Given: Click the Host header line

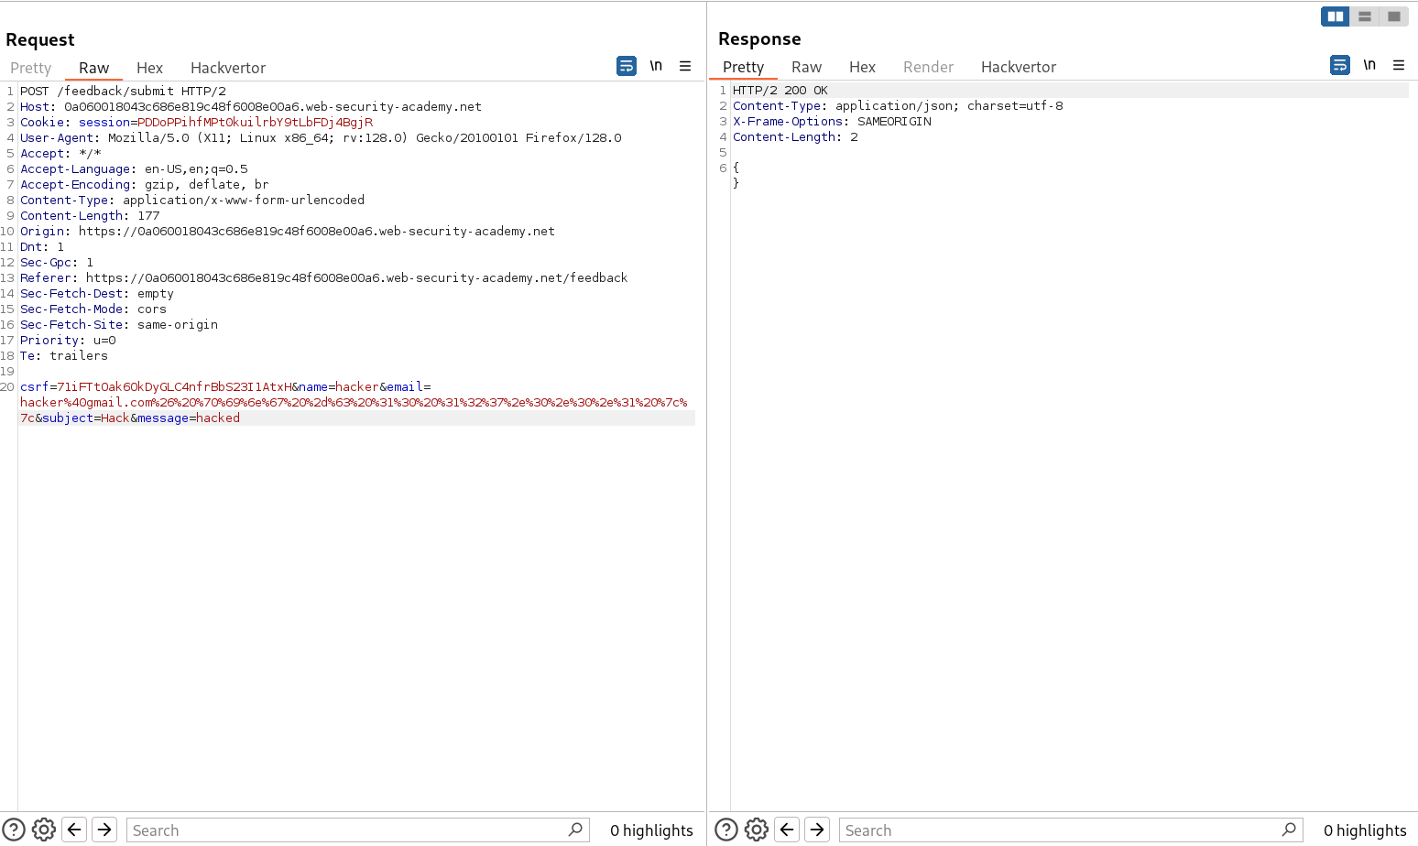Looking at the screenshot, I should coord(251,107).
